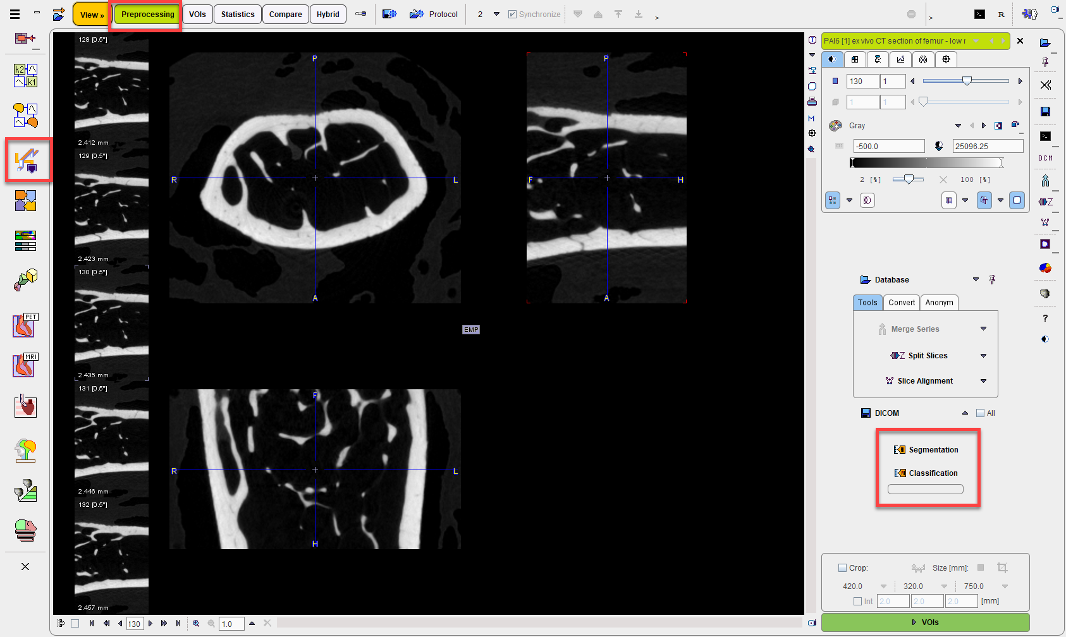The height and width of the screenshot is (637, 1066).
Task: Select the layout grid tab in image controls
Action: tap(855, 59)
